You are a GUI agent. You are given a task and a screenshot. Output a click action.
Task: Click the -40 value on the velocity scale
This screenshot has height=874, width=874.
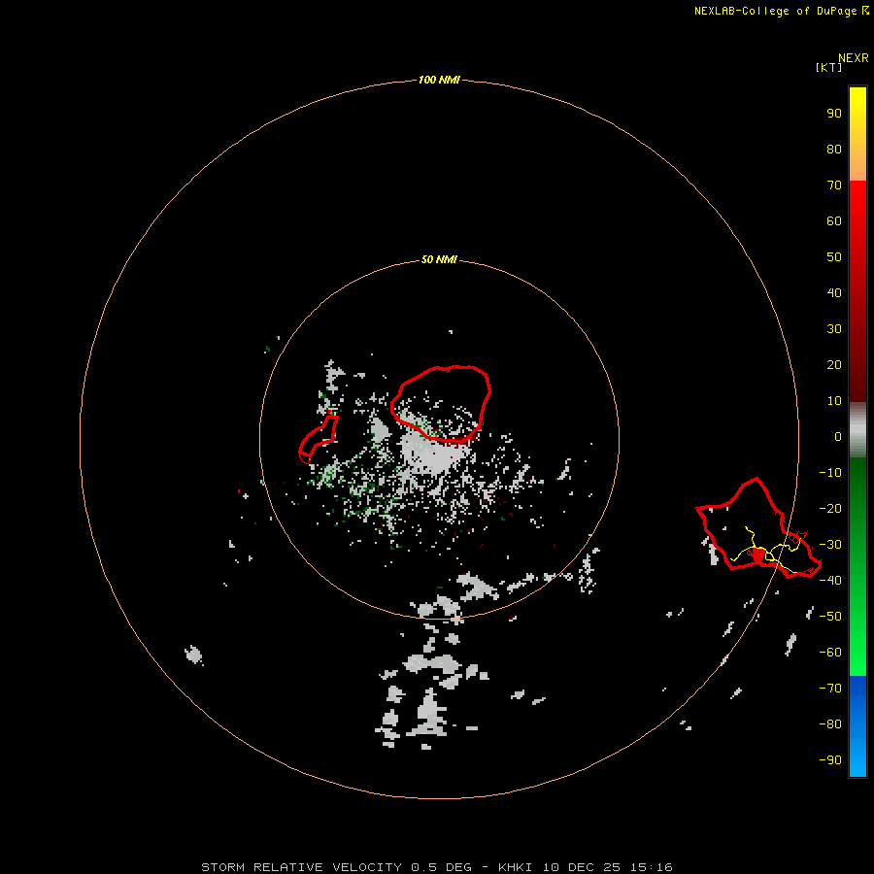pyautogui.click(x=830, y=581)
